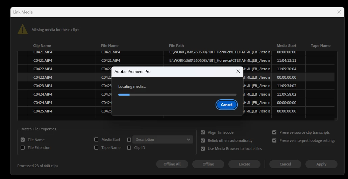Image resolution: width=348 pixels, height=179 pixels.
Task: Click the Offline button
Action: tap(208, 164)
